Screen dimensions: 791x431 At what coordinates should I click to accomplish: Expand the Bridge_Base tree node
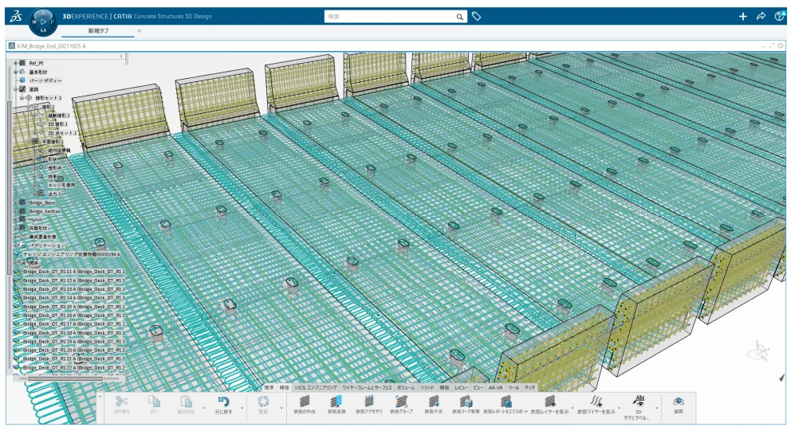coord(14,202)
